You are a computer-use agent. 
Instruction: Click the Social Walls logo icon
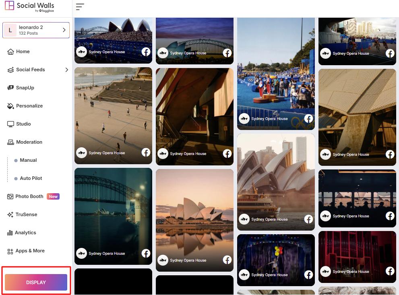(x=10, y=6)
